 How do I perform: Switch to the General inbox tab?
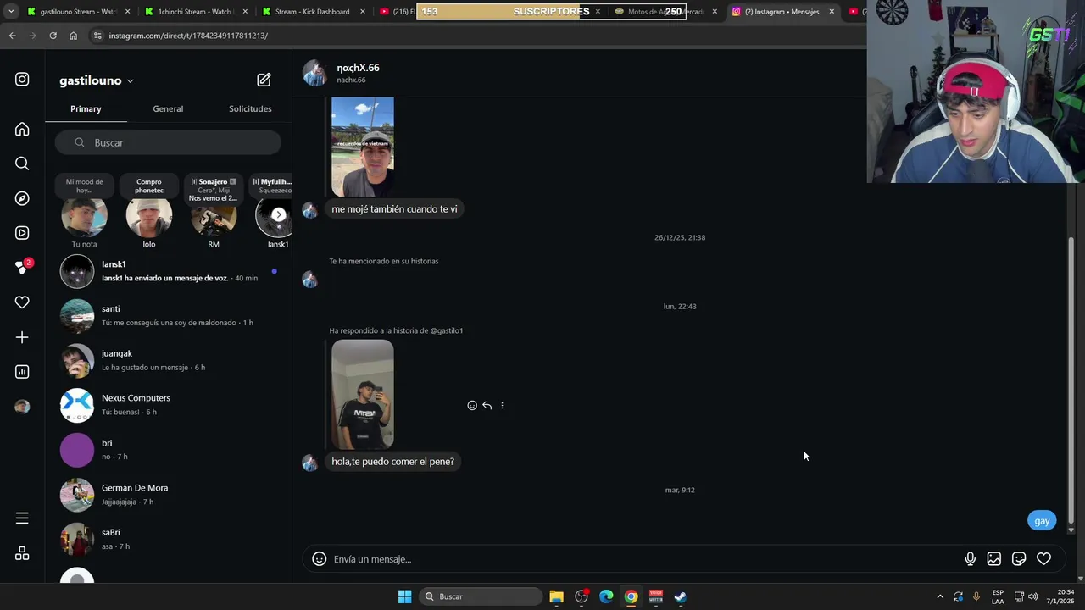coord(168,108)
